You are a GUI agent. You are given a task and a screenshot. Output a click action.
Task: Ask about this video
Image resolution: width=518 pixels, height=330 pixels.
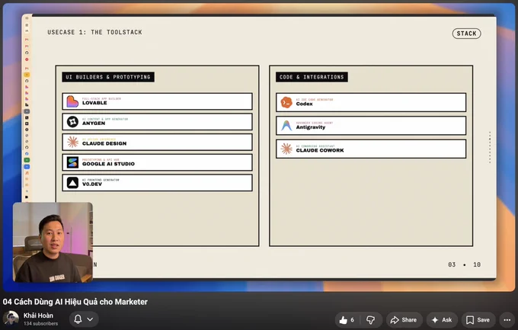tap(442, 320)
